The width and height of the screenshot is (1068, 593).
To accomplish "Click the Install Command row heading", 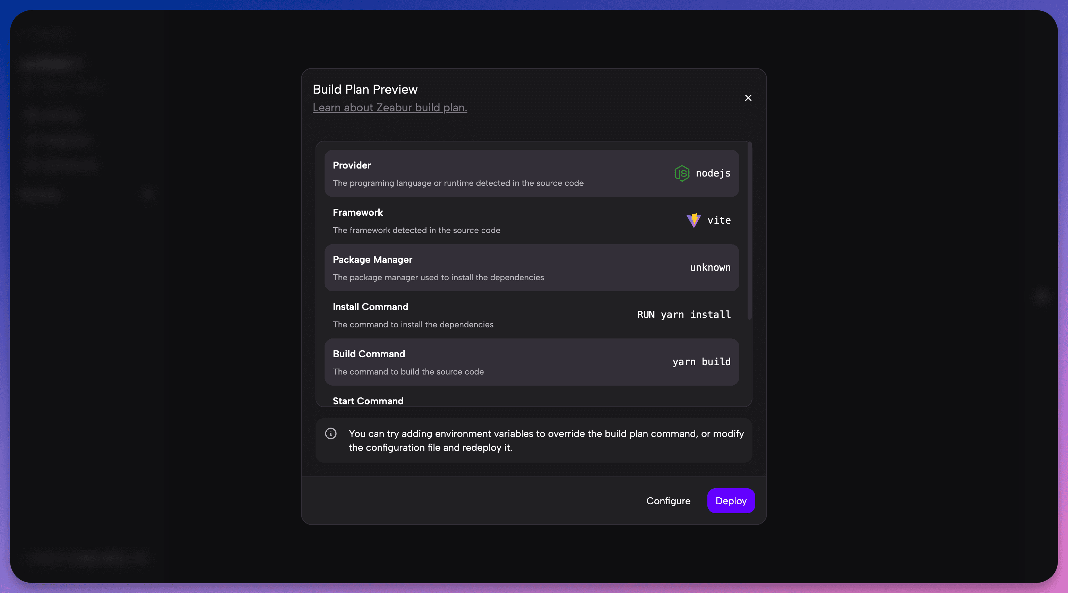I will (x=370, y=307).
